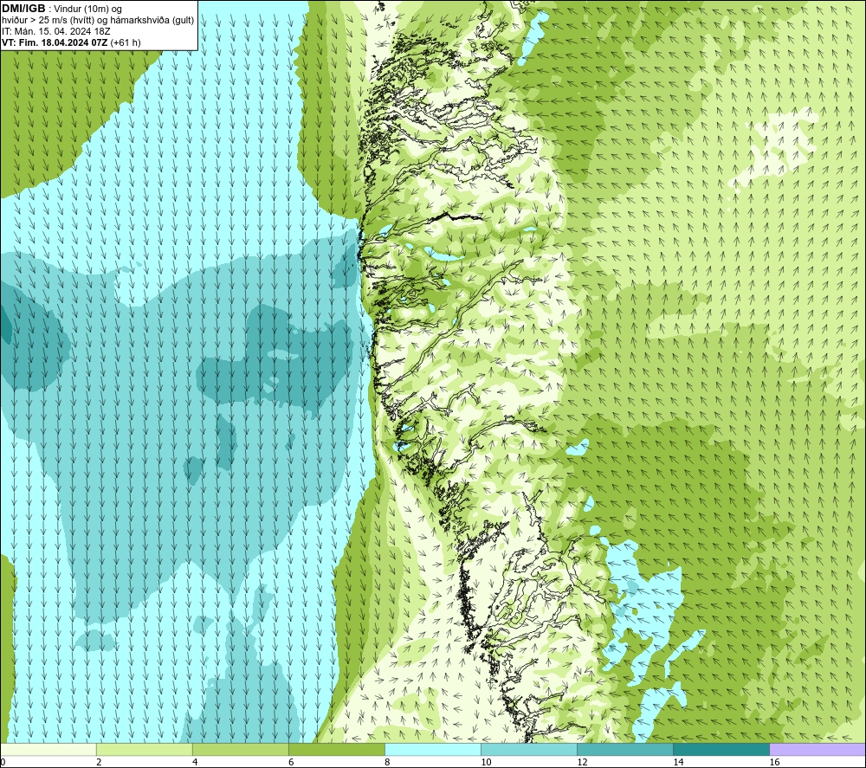Click the purple legend swatch above 16 m/s
This screenshot has height=768, width=866.
[x=818, y=749]
